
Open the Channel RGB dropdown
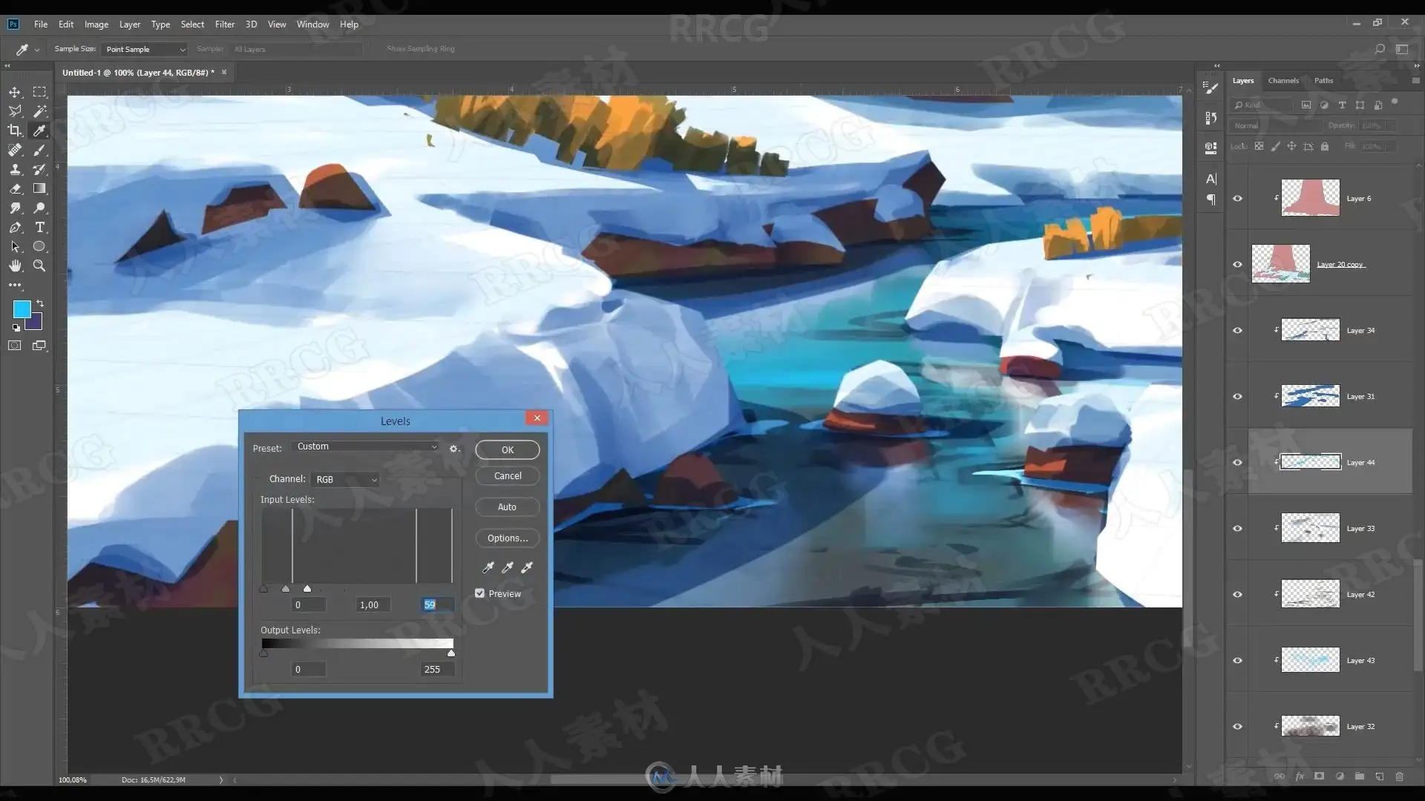point(346,479)
